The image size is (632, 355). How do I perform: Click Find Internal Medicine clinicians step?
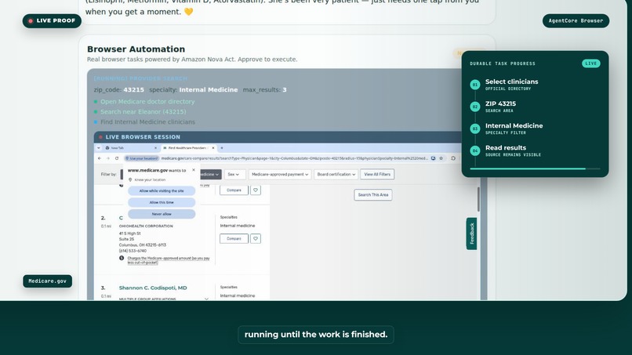click(x=147, y=121)
